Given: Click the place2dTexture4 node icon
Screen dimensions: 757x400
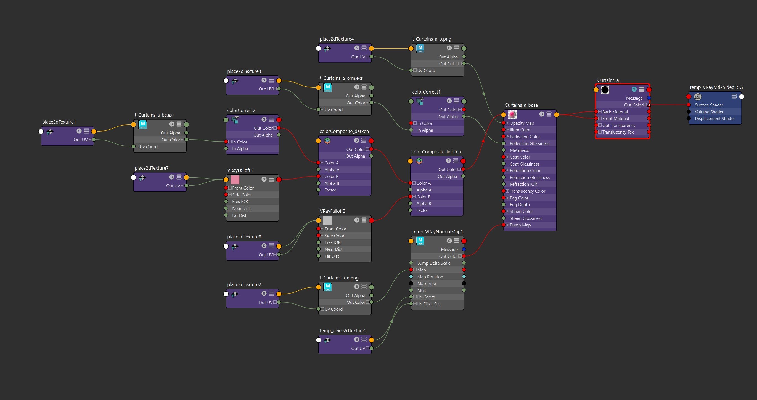Looking at the screenshot, I should point(327,49).
